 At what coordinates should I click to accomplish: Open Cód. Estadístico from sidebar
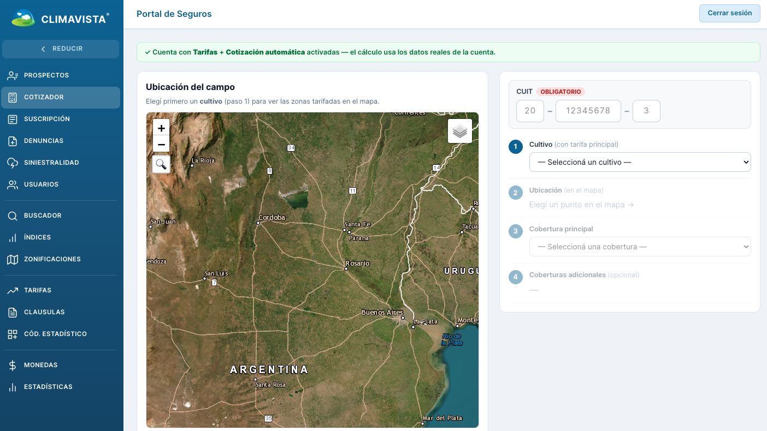pos(61,334)
